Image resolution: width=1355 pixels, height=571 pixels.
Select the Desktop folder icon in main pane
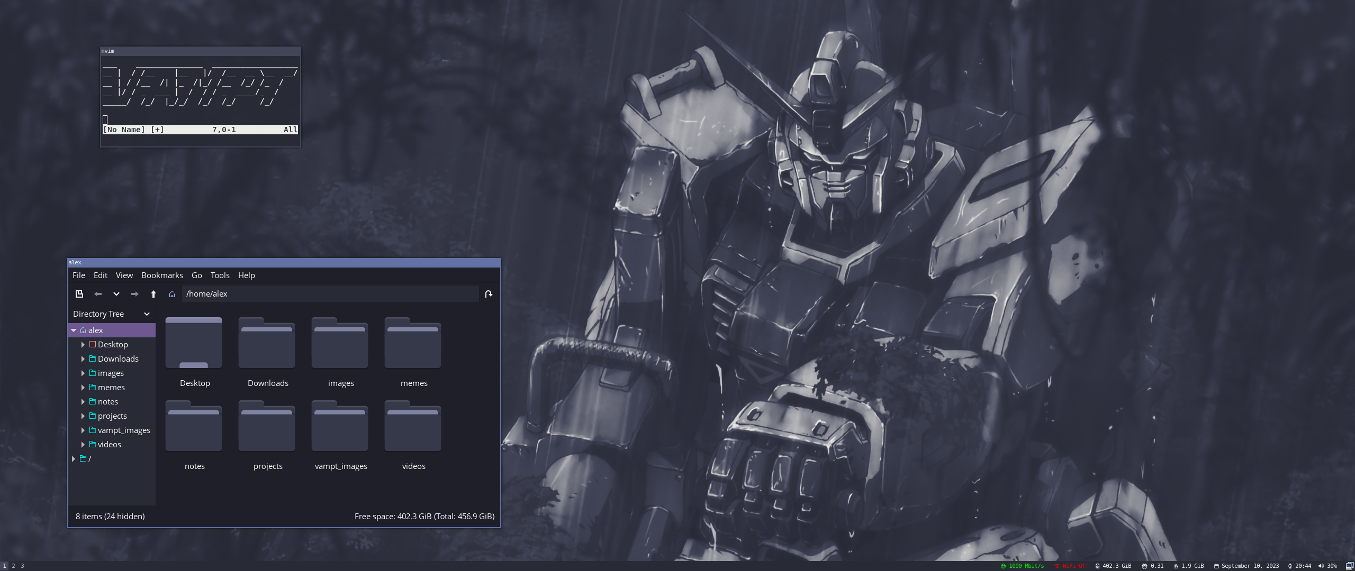(194, 343)
